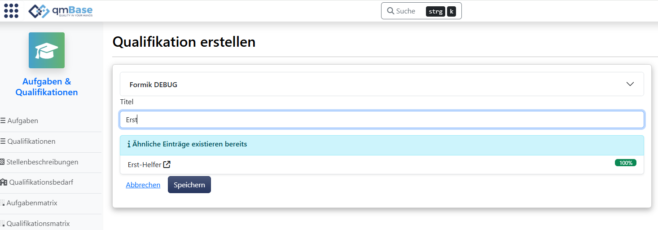Click the 100% similarity badge

(625, 163)
